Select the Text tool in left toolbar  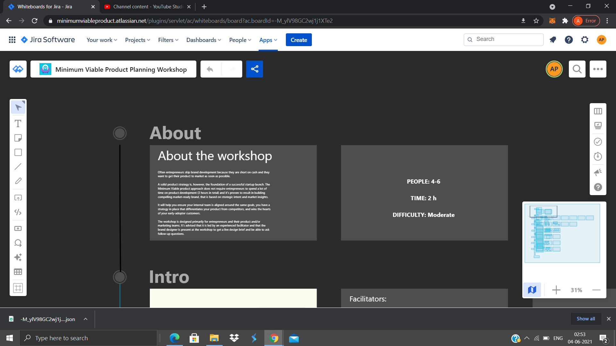[x=18, y=124]
